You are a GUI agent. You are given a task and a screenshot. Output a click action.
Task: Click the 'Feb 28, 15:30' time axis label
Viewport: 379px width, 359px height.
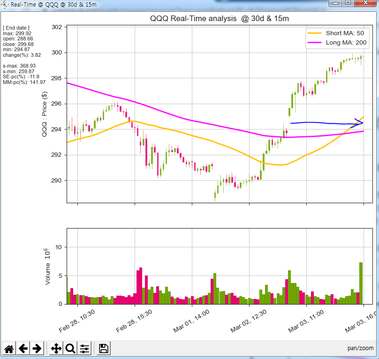[x=134, y=321]
